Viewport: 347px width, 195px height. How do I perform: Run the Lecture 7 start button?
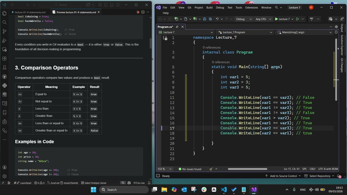click(282, 19)
